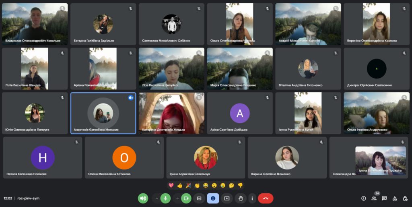Open the activities shapes icon
This screenshot has width=412, height=207.
395,198
